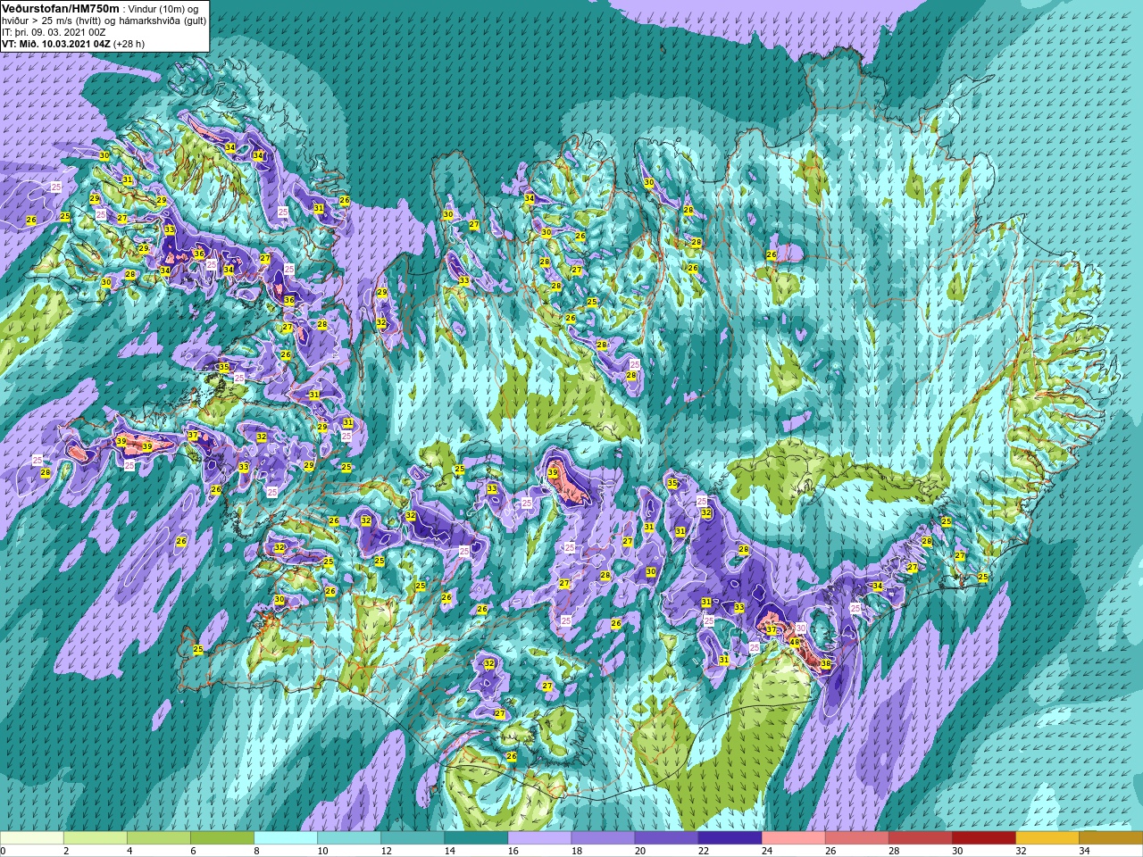The height and width of the screenshot is (857, 1143).
Task: Click the 30–32 m/s dark red legend swatch
Action: click(x=983, y=838)
